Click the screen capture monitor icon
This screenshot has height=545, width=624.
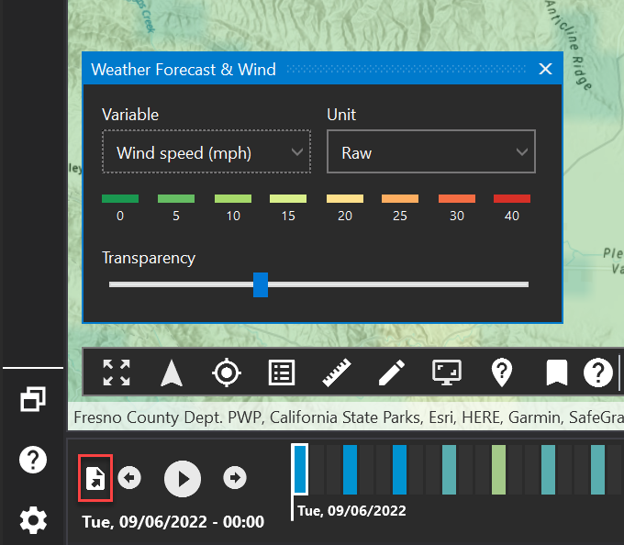(447, 373)
